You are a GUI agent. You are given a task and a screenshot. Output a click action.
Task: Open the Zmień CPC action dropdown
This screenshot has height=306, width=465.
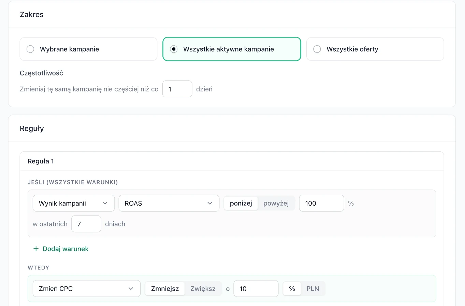[x=87, y=289]
